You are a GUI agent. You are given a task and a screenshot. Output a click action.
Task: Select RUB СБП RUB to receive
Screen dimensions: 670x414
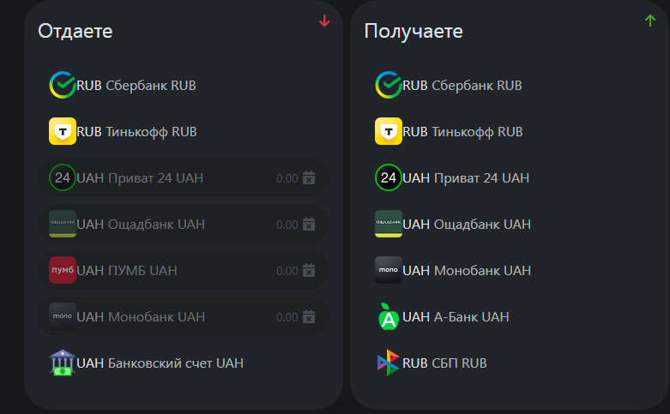pyautogui.click(x=510, y=363)
